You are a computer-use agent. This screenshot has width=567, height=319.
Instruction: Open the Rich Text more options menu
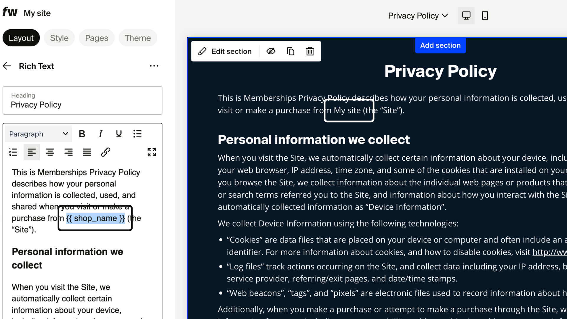pos(154,66)
